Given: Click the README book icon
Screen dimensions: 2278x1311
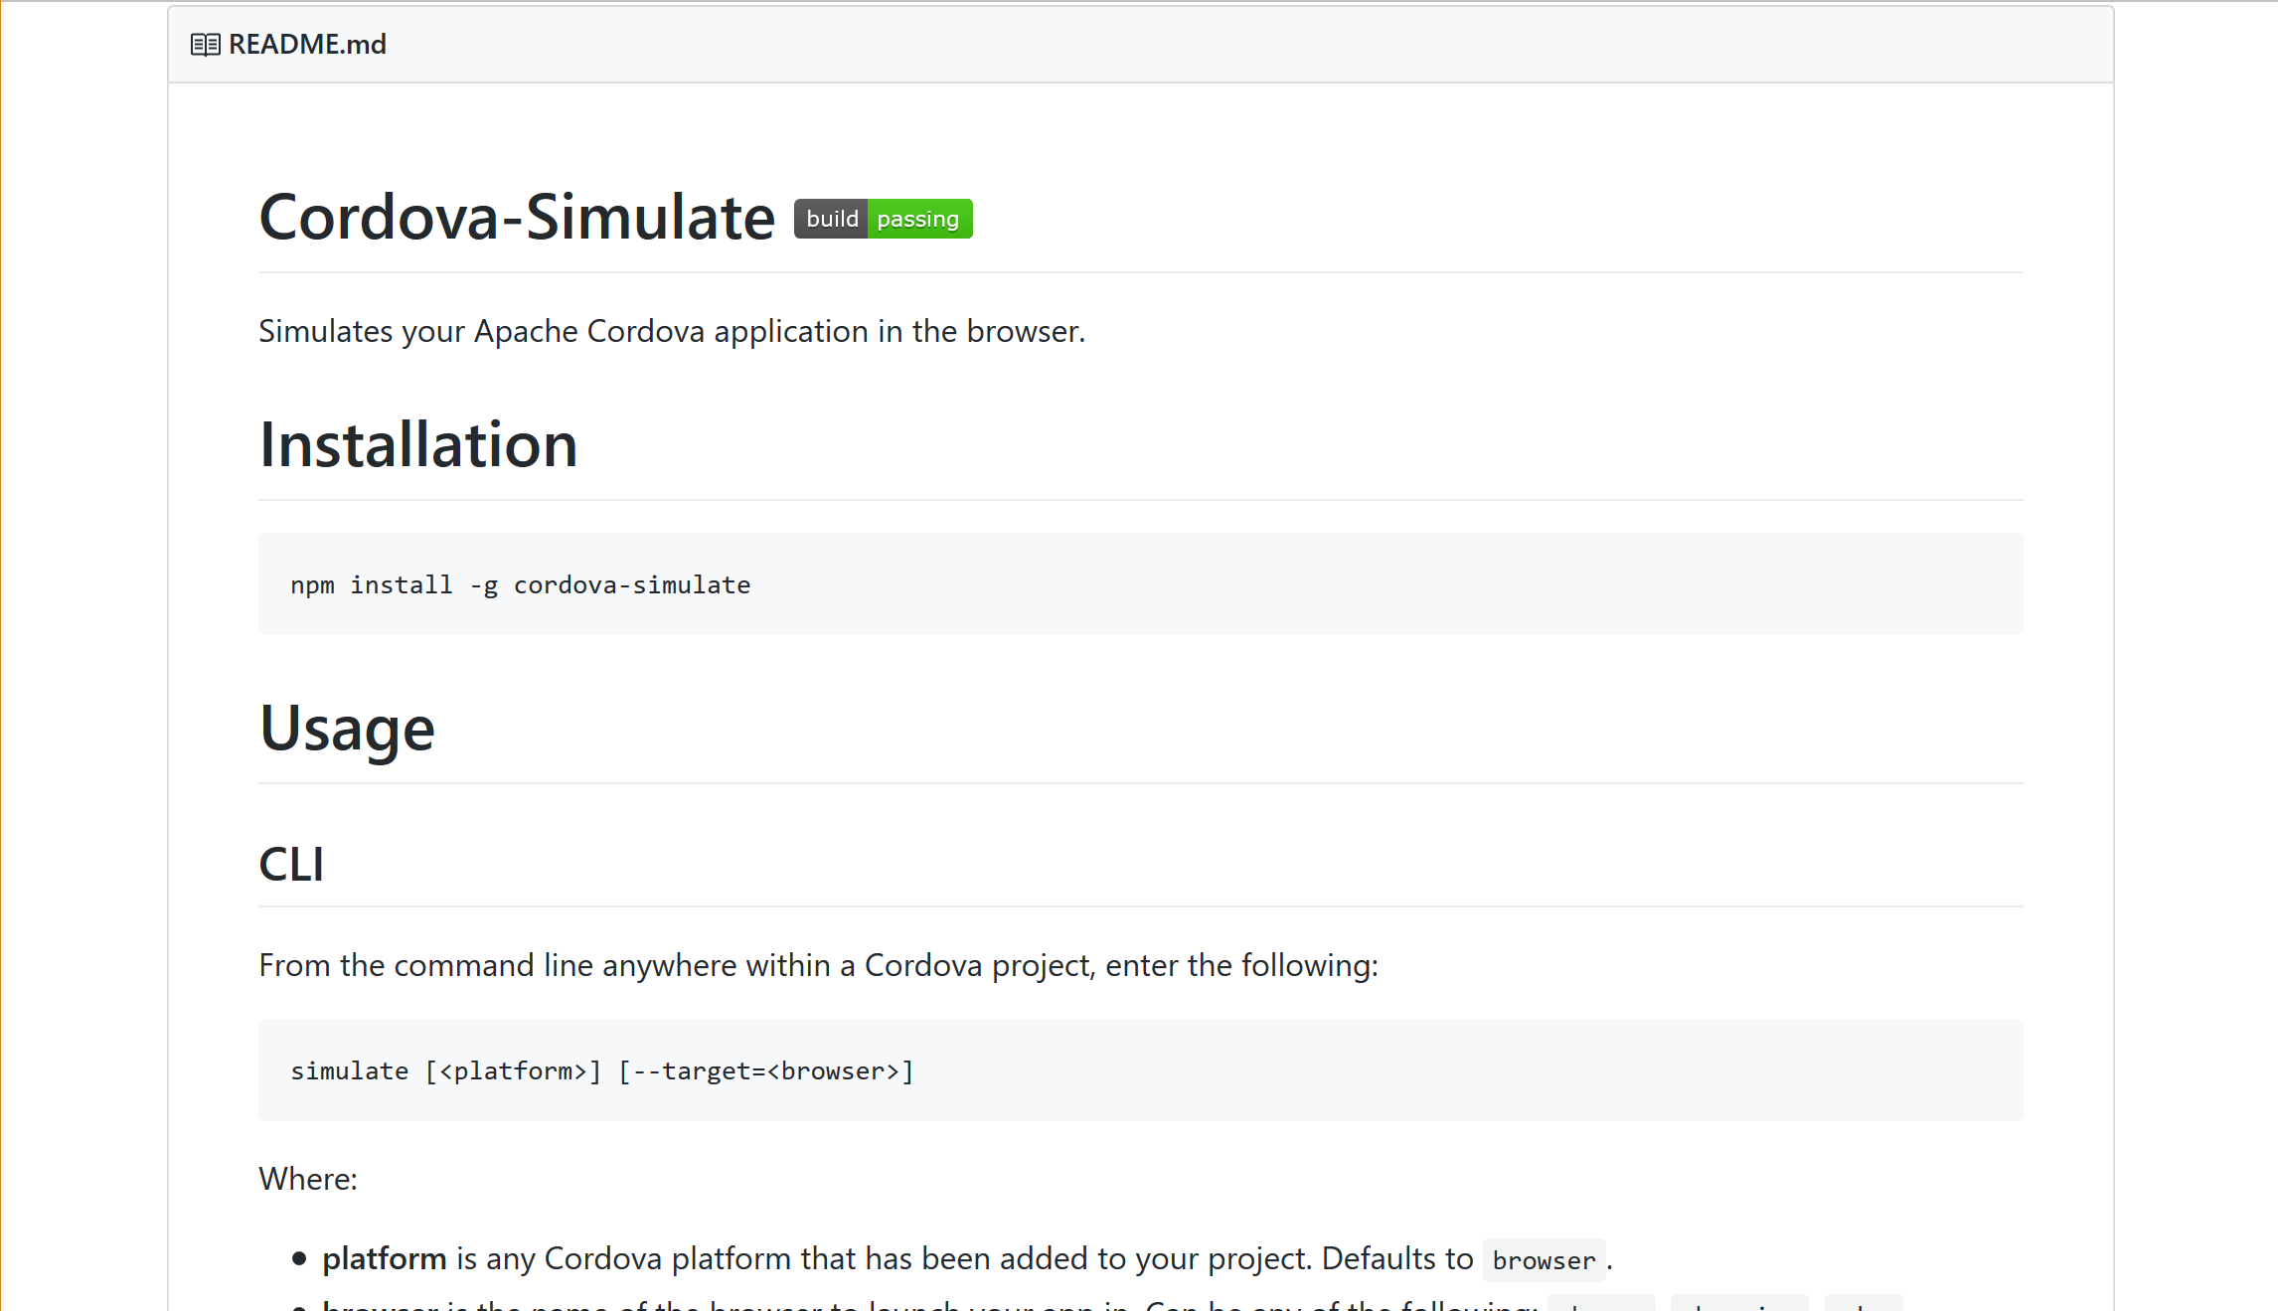Looking at the screenshot, I should pos(205,45).
